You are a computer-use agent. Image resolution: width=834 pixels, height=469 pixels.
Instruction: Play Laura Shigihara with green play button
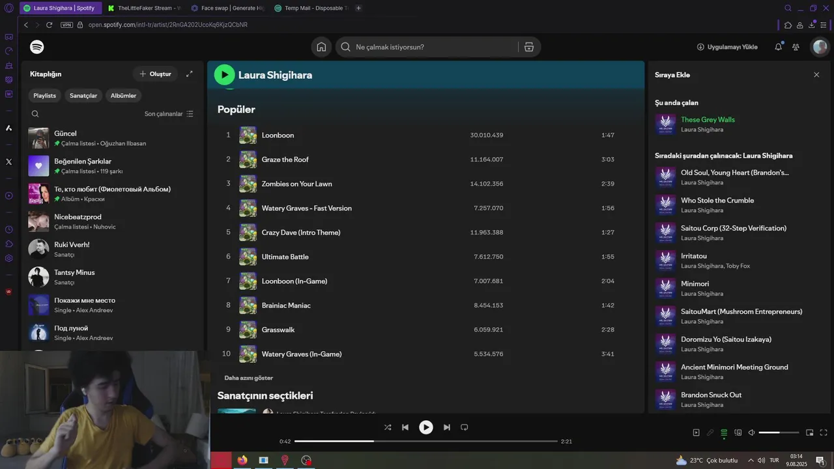coord(224,75)
